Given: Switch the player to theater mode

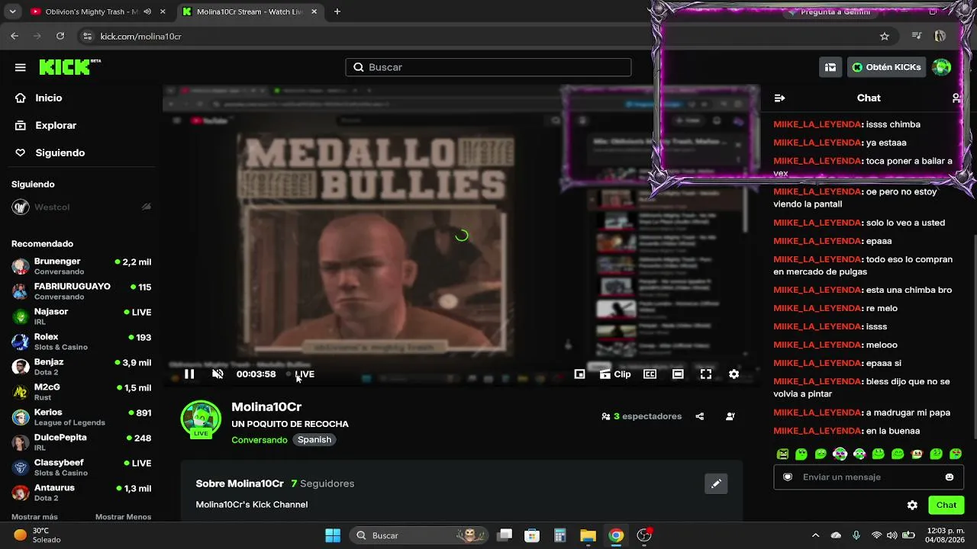Looking at the screenshot, I should click(678, 374).
